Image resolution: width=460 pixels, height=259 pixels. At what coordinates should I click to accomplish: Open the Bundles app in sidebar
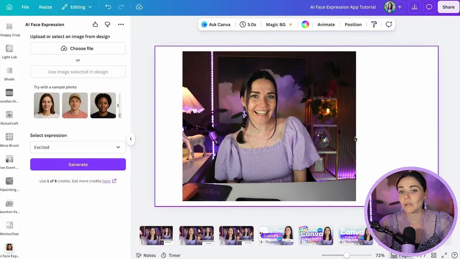click(9, 96)
